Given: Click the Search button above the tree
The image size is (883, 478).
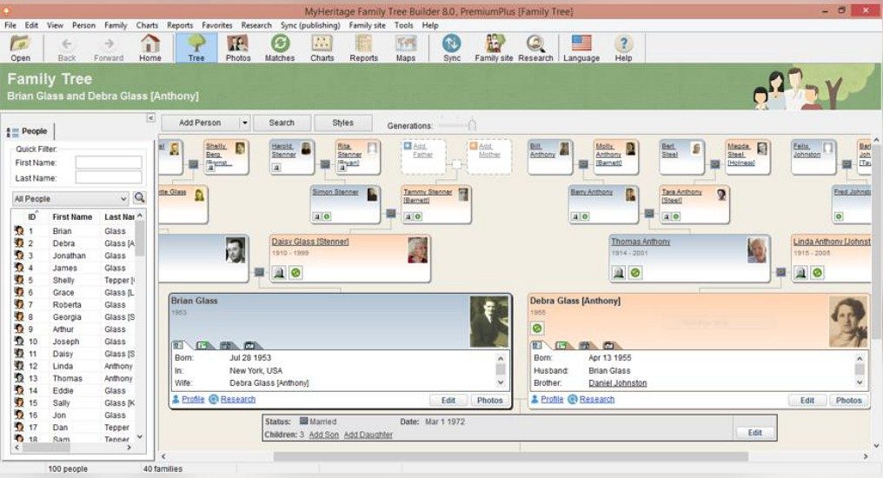Looking at the screenshot, I should (282, 123).
